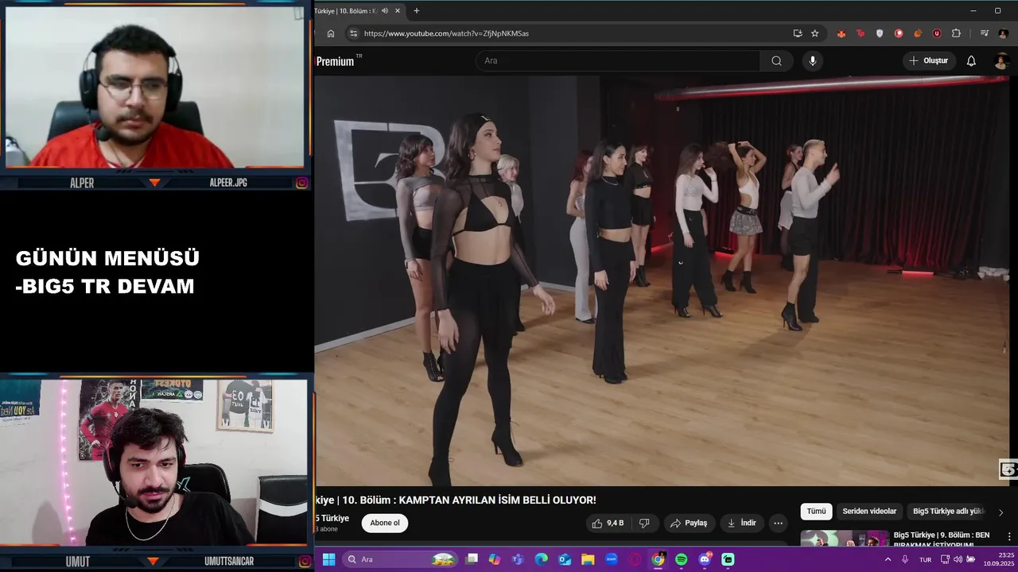Open Microsoft Edge from the taskbar
1018x572 pixels.
(x=542, y=559)
